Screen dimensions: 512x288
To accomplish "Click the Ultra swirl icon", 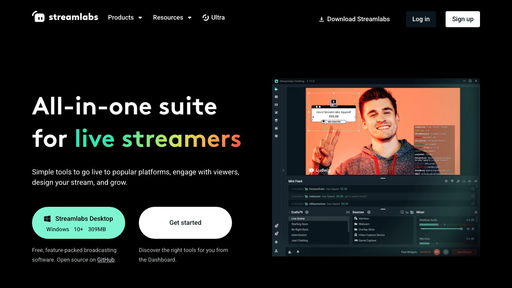I will tap(206, 18).
